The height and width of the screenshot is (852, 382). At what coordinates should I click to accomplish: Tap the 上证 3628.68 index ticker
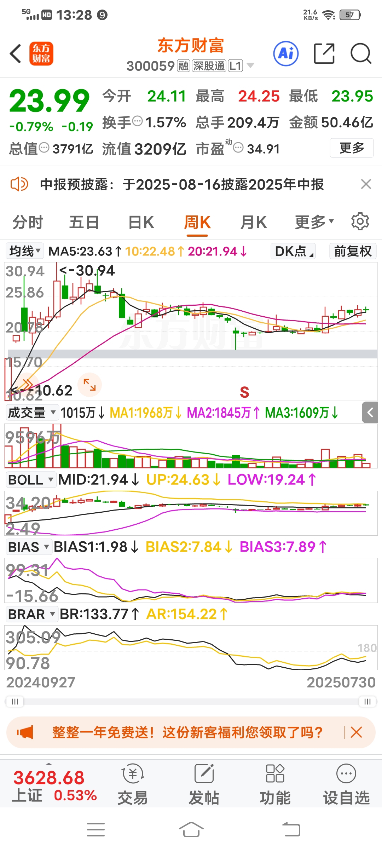[x=54, y=786]
